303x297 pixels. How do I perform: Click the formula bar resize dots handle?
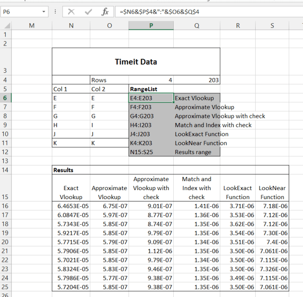point(56,11)
